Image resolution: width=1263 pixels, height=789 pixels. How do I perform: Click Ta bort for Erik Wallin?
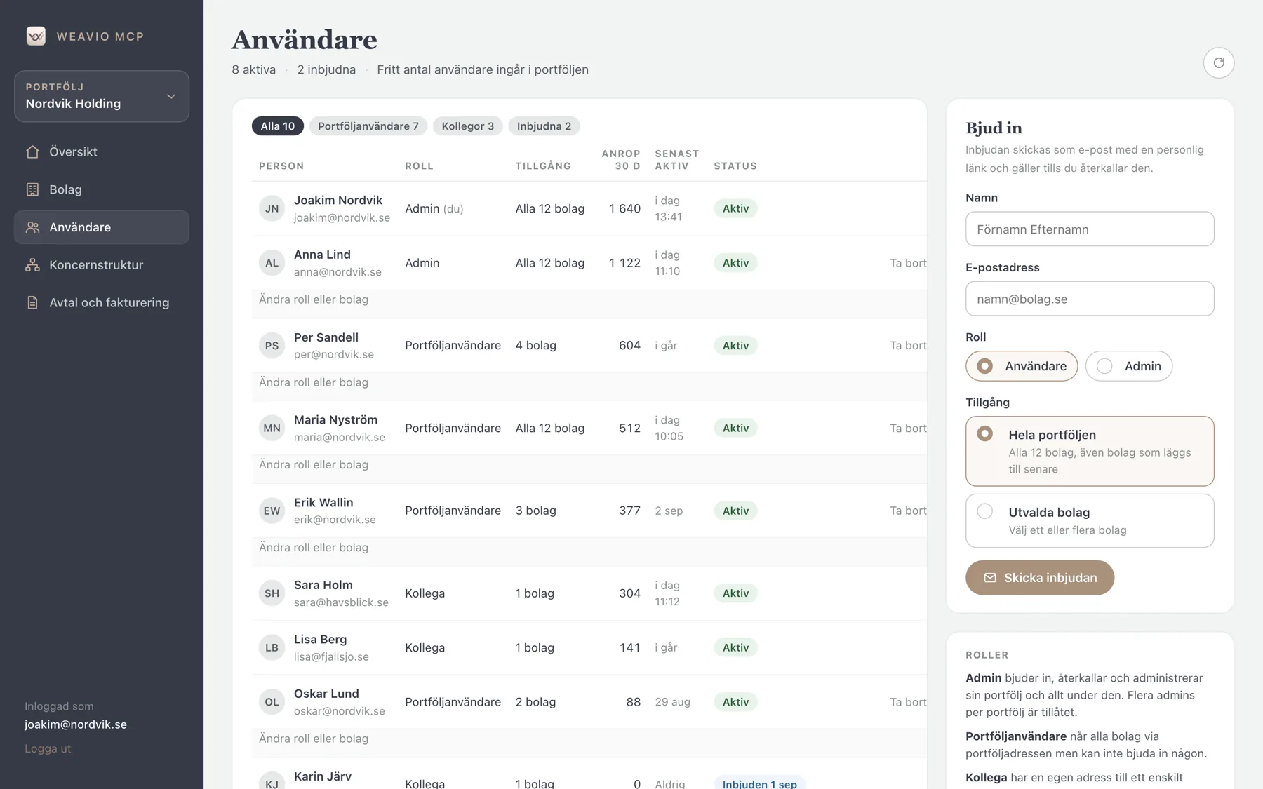(x=908, y=511)
